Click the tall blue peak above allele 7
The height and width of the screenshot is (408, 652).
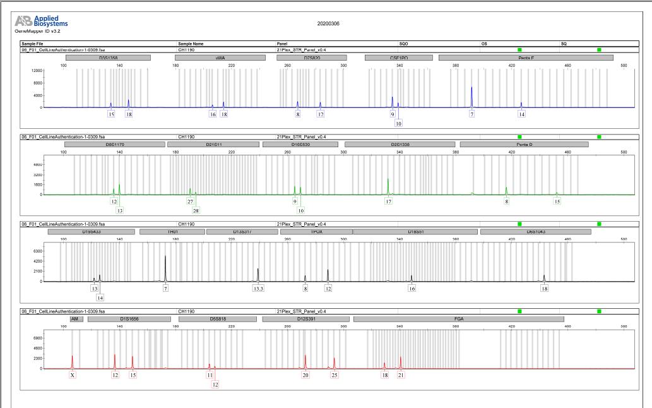(x=471, y=97)
